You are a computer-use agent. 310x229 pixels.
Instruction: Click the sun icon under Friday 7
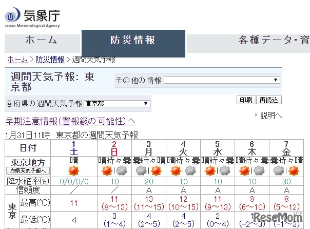pos(294,171)
